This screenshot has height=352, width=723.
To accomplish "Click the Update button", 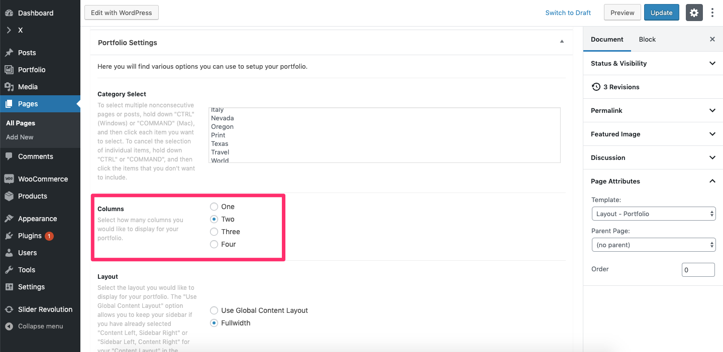I will (661, 13).
